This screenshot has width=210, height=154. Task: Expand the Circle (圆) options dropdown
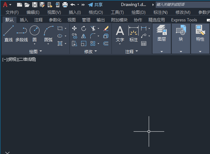coord(34,44)
